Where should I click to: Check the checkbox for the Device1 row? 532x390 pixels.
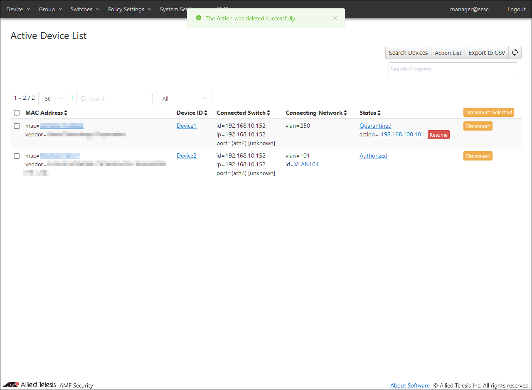[17, 126]
